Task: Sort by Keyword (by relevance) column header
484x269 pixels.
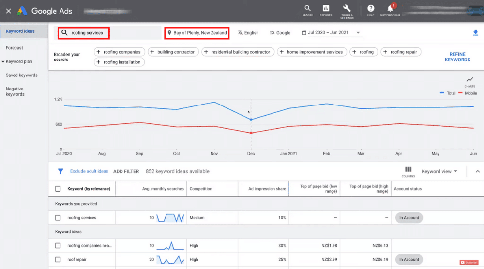Action: (89, 189)
